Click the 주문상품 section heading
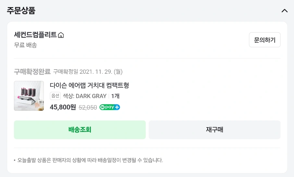This screenshot has width=294, height=177. tap(21, 10)
